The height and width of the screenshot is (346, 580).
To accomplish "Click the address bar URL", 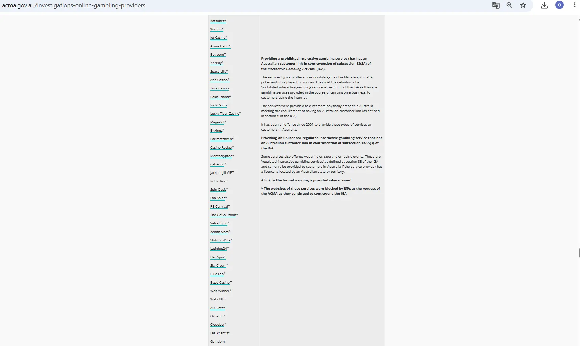I will click(74, 5).
